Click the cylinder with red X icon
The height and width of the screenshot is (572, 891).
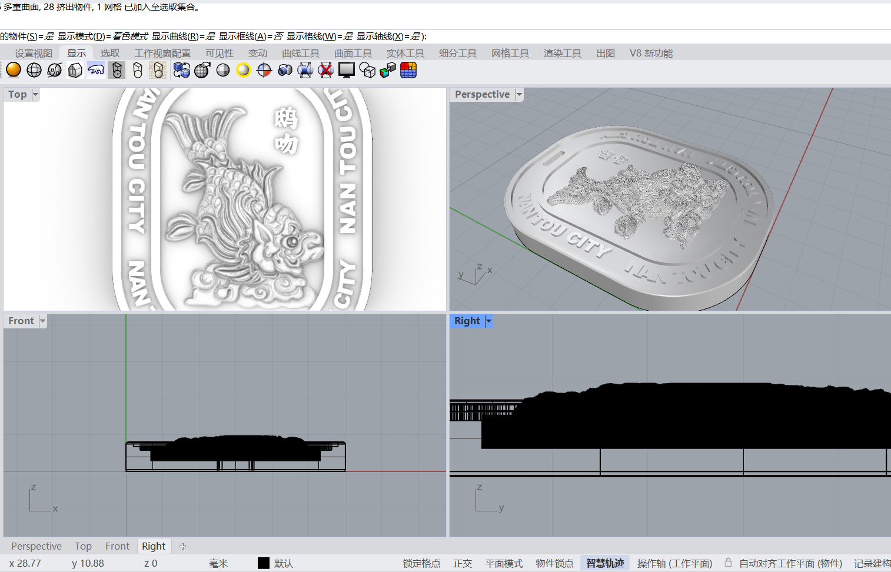pyautogui.click(x=325, y=70)
